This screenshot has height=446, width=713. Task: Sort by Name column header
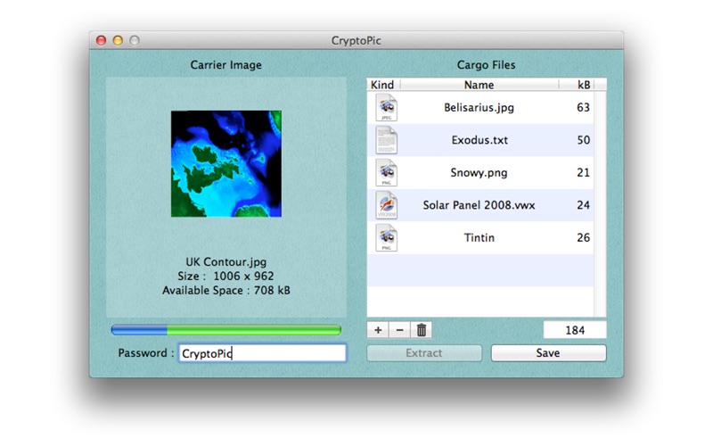tap(479, 85)
